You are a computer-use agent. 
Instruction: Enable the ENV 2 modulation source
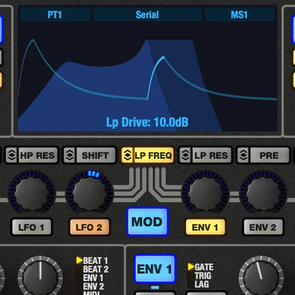(263, 227)
